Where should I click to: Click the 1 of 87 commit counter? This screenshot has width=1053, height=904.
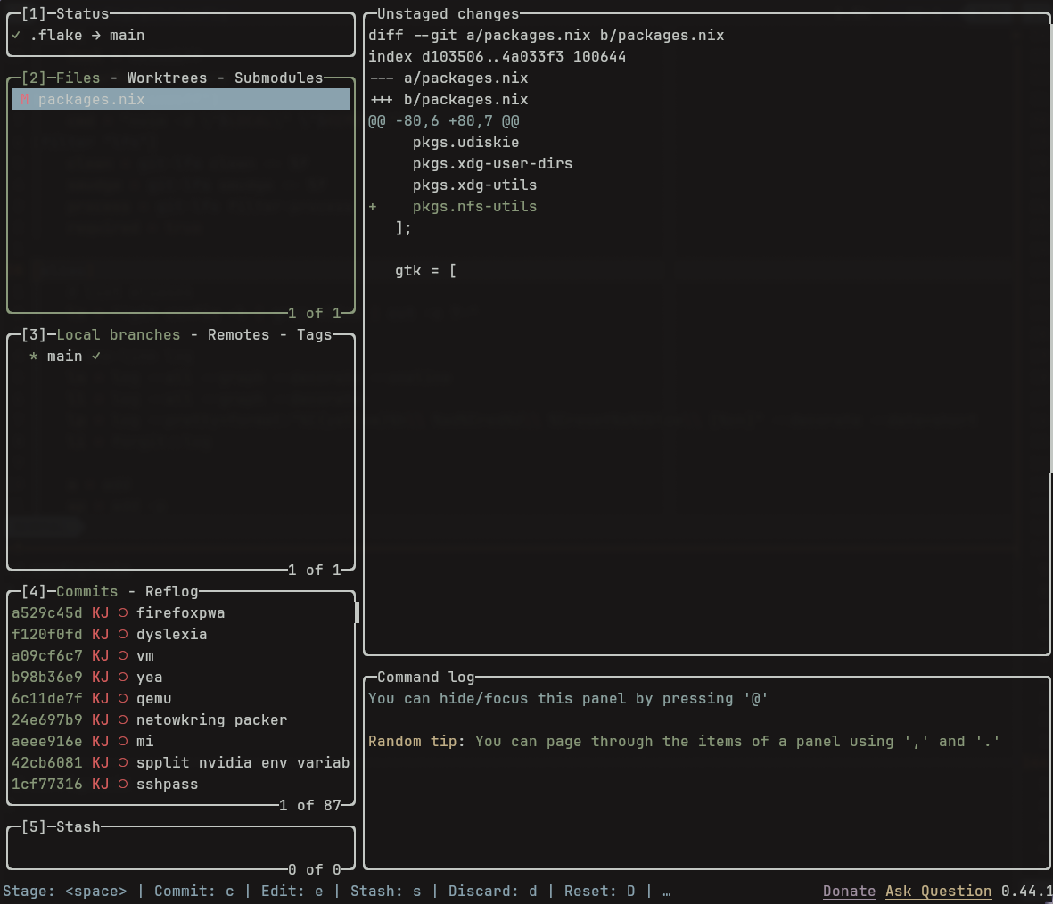(x=309, y=805)
